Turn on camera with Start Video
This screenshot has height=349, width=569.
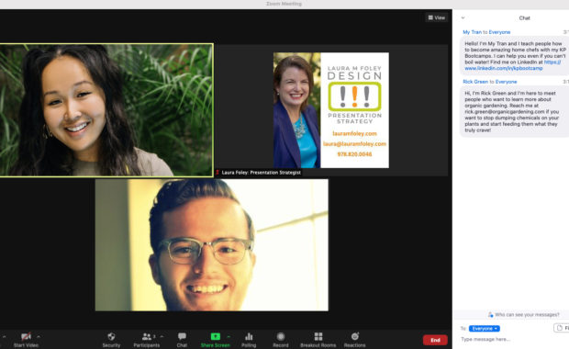(26, 339)
